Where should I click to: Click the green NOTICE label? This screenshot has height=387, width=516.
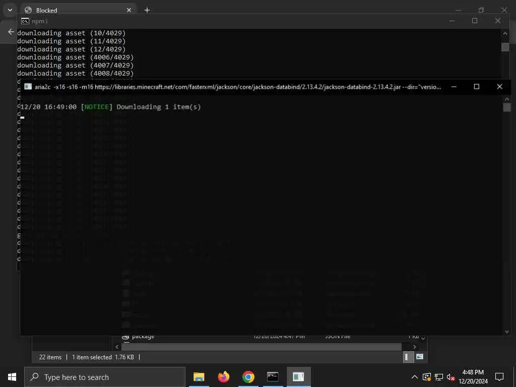point(96,107)
